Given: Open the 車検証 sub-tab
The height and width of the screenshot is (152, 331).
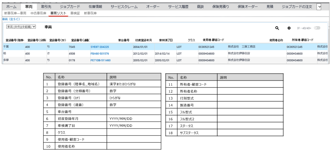Looking at the screenshot, I should [x=74, y=13].
